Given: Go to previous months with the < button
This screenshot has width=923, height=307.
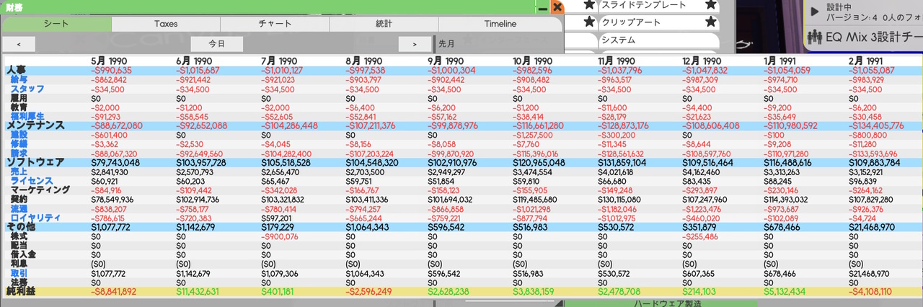Looking at the screenshot, I should [x=19, y=44].
